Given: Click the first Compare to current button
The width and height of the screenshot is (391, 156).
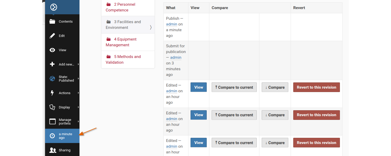Looking at the screenshot, I should point(234,87).
